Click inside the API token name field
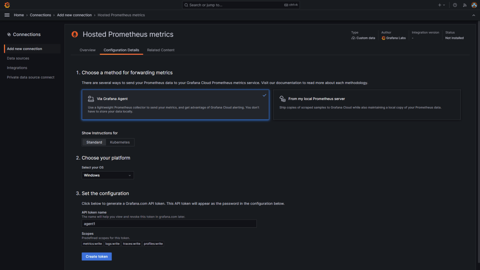 click(x=168, y=224)
